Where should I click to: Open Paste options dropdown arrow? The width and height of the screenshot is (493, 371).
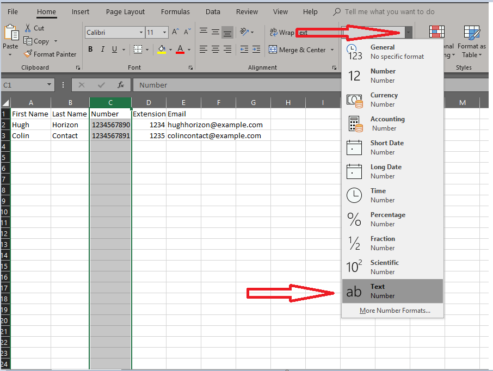pyautogui.click(x=10, y=55)
